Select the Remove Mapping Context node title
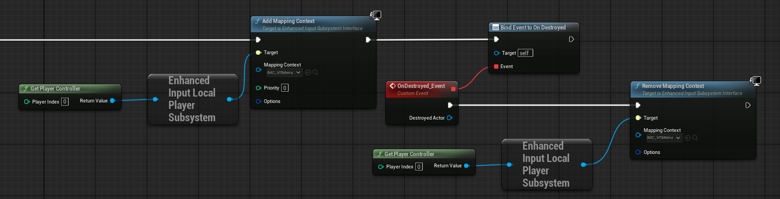Image resolution: width=780 pixels, height=199 pixels. tap(673, 86)
